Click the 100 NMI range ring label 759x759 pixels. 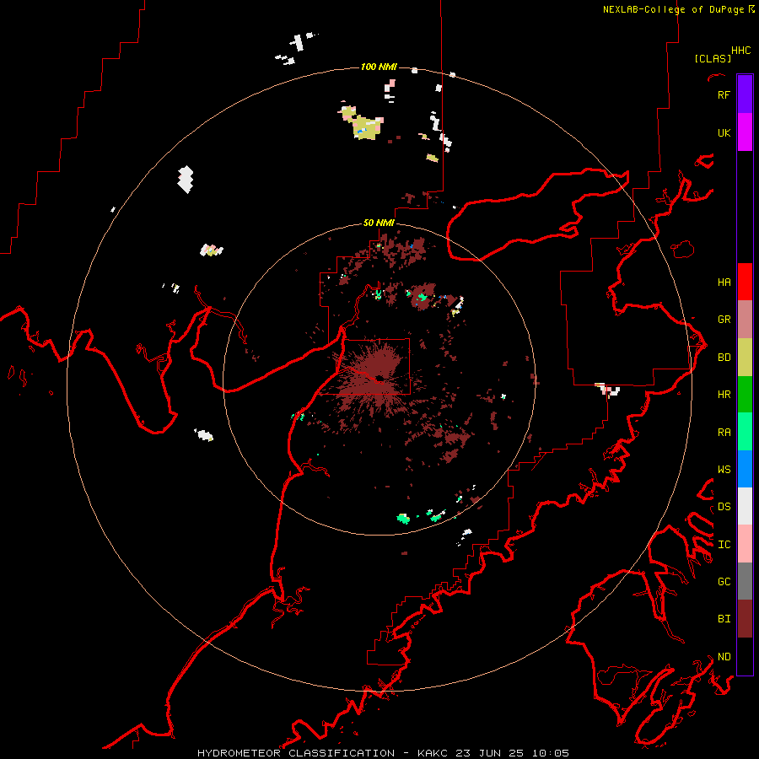coord(379,67)
